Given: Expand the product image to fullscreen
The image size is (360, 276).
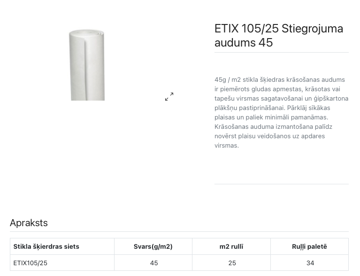Looking at the screenshot, I should pyautogui.click(x=169, y=96).
